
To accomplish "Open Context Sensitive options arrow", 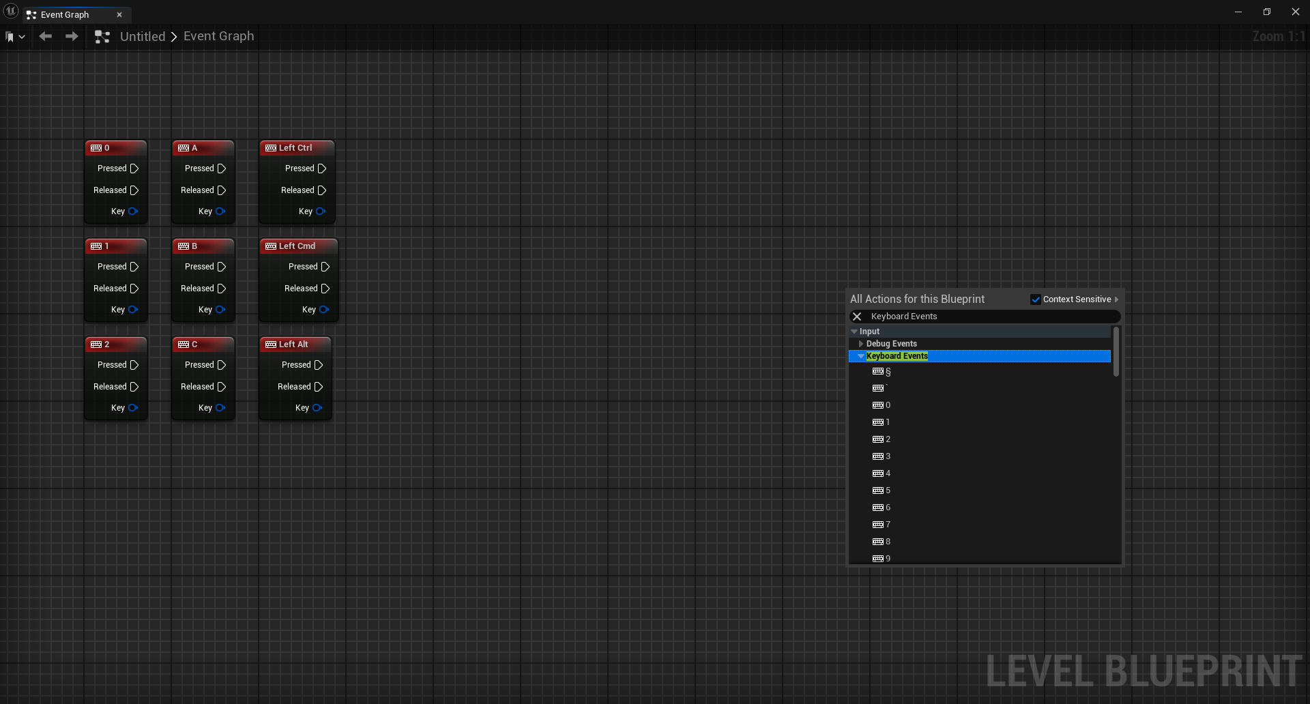I will 1116,299.
